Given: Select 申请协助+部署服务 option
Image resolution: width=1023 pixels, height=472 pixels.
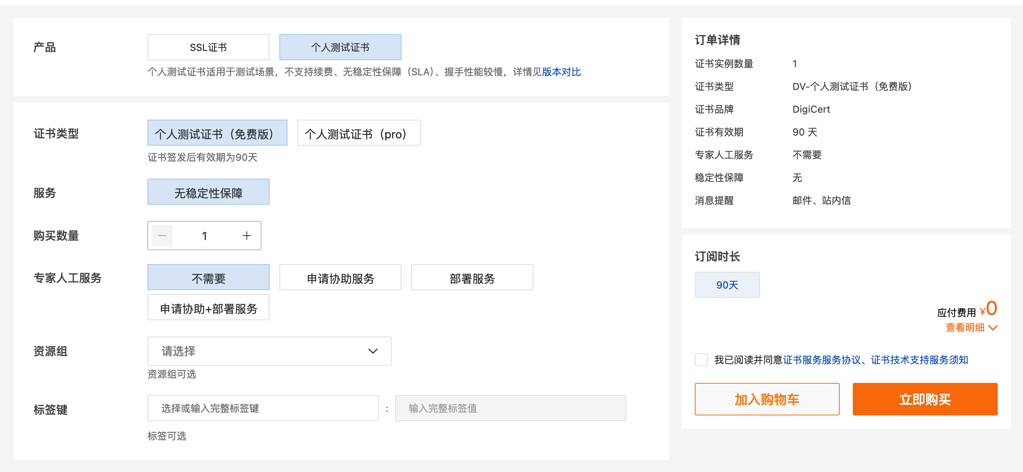Looking at the screenshot, I should 208,308.
